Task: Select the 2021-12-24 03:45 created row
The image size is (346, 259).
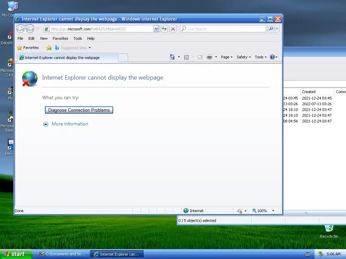Action: (x=317, y=98)
